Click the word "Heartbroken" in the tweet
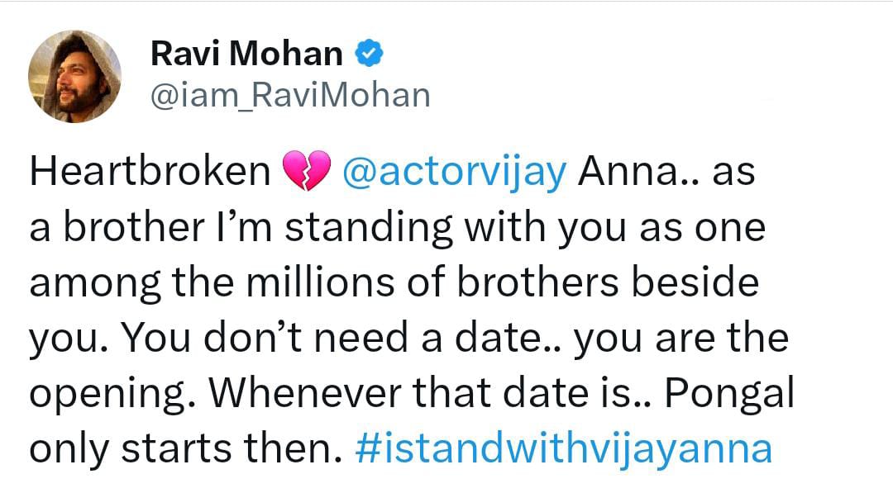 150,173
